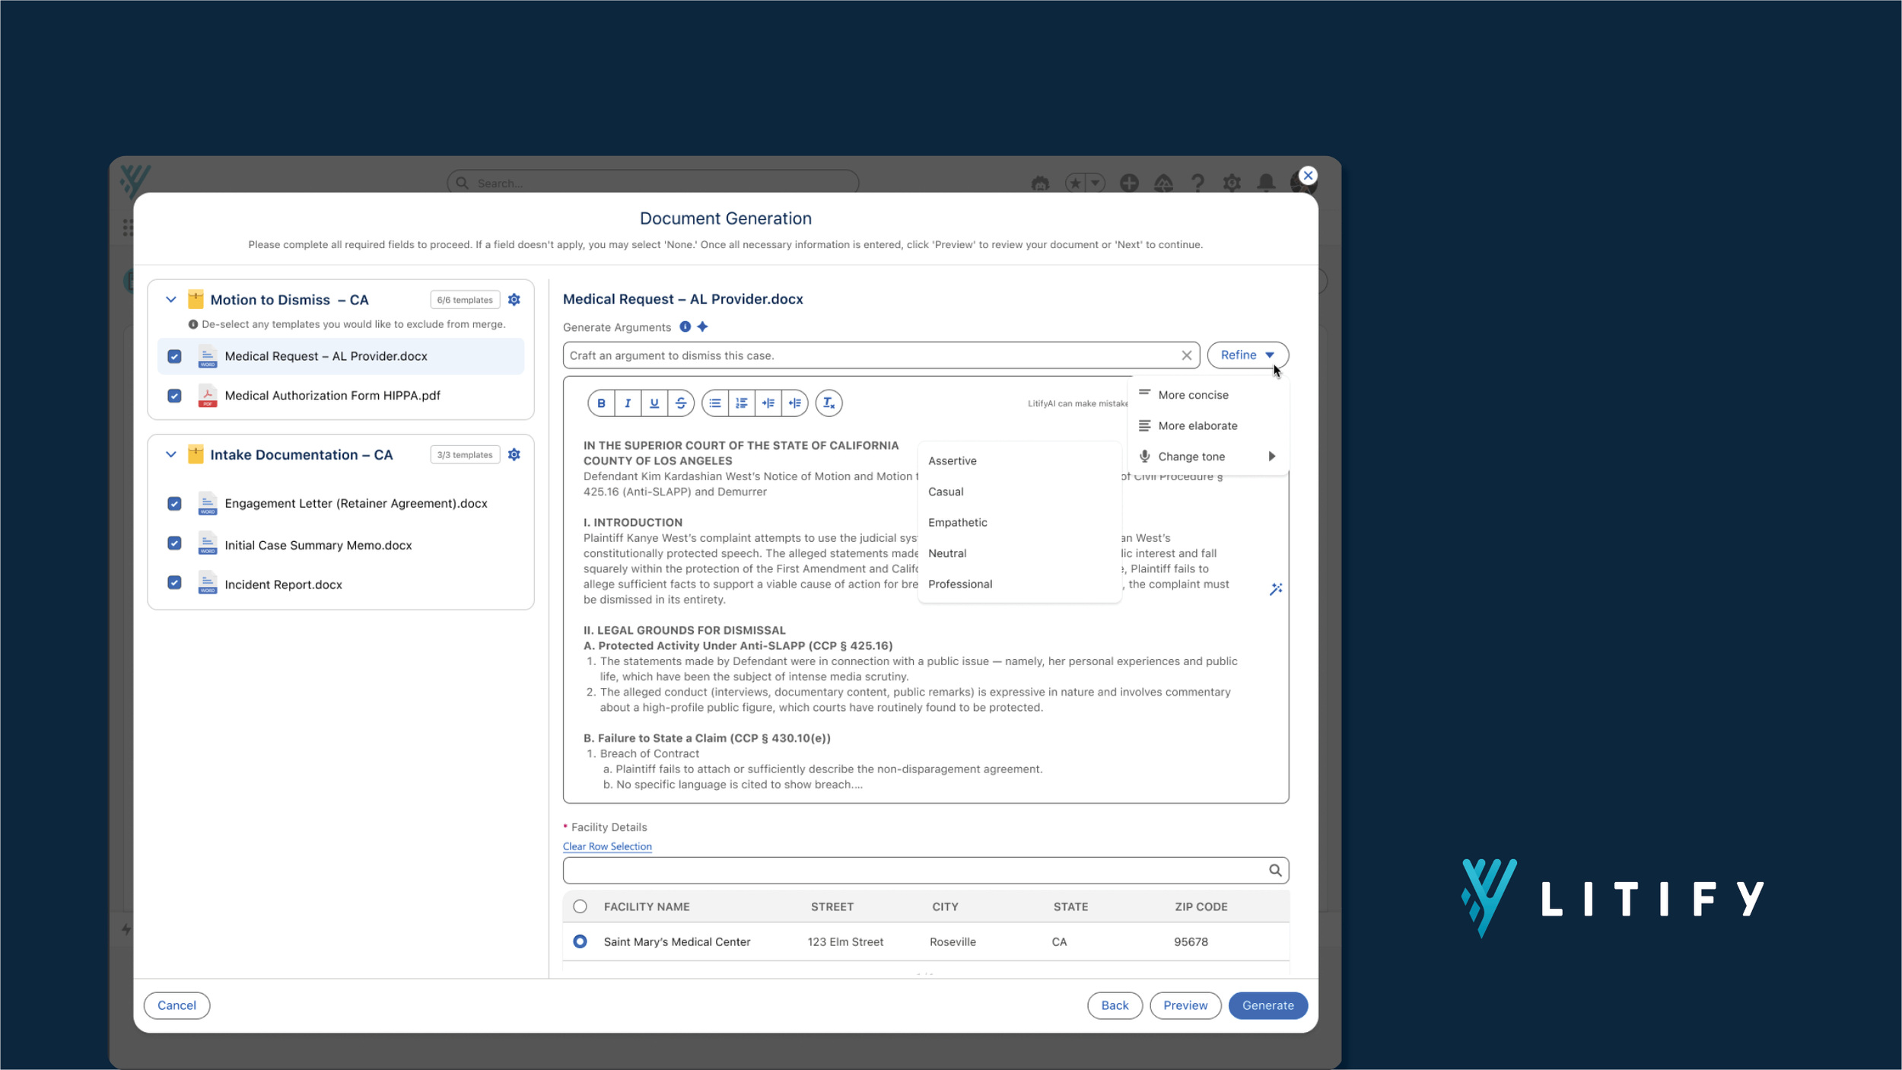Open the help question mark in header
This screenshot has height=1070, width=1902.
tap(1197, 183)
